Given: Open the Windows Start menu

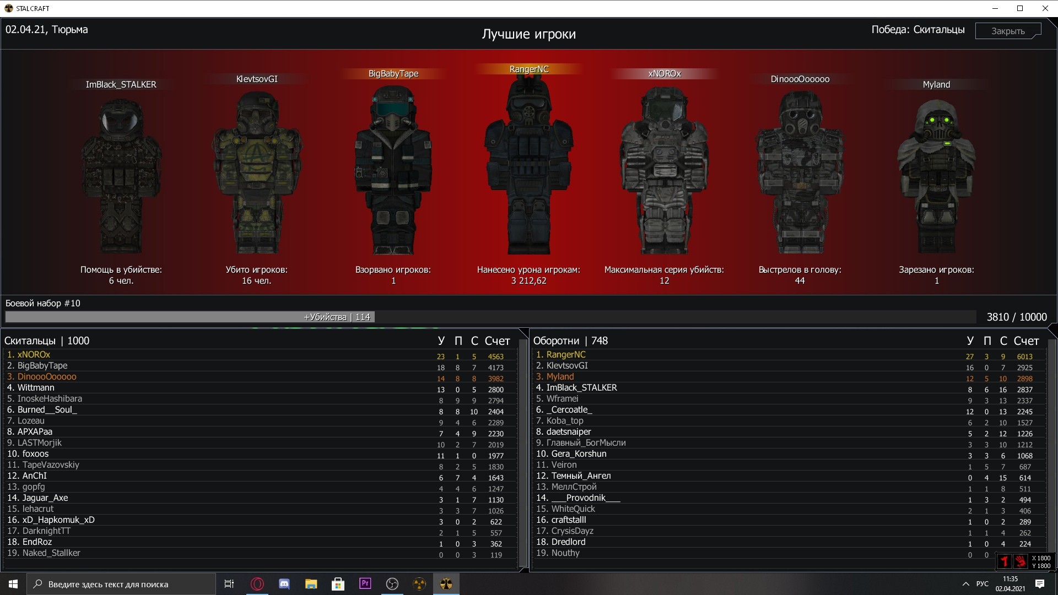Looking at the screenshot, I should click(x=13, y=584).
